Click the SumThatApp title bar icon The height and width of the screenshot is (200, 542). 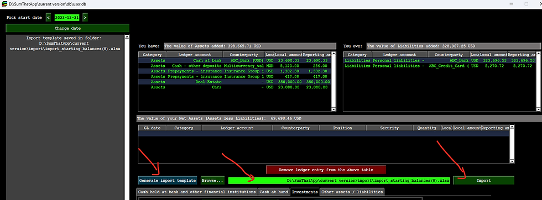(x=4, y=4)
